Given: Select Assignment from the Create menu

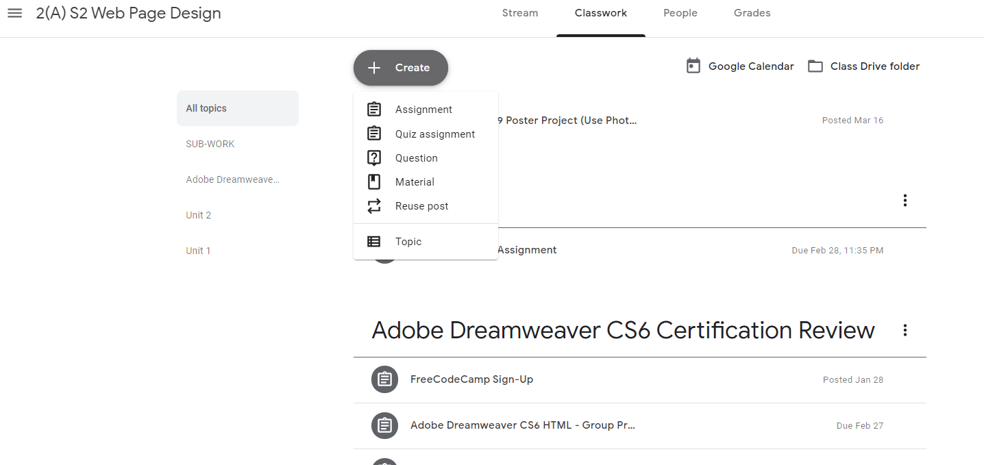Looking at the screenshot, I should tap(423, 110).
